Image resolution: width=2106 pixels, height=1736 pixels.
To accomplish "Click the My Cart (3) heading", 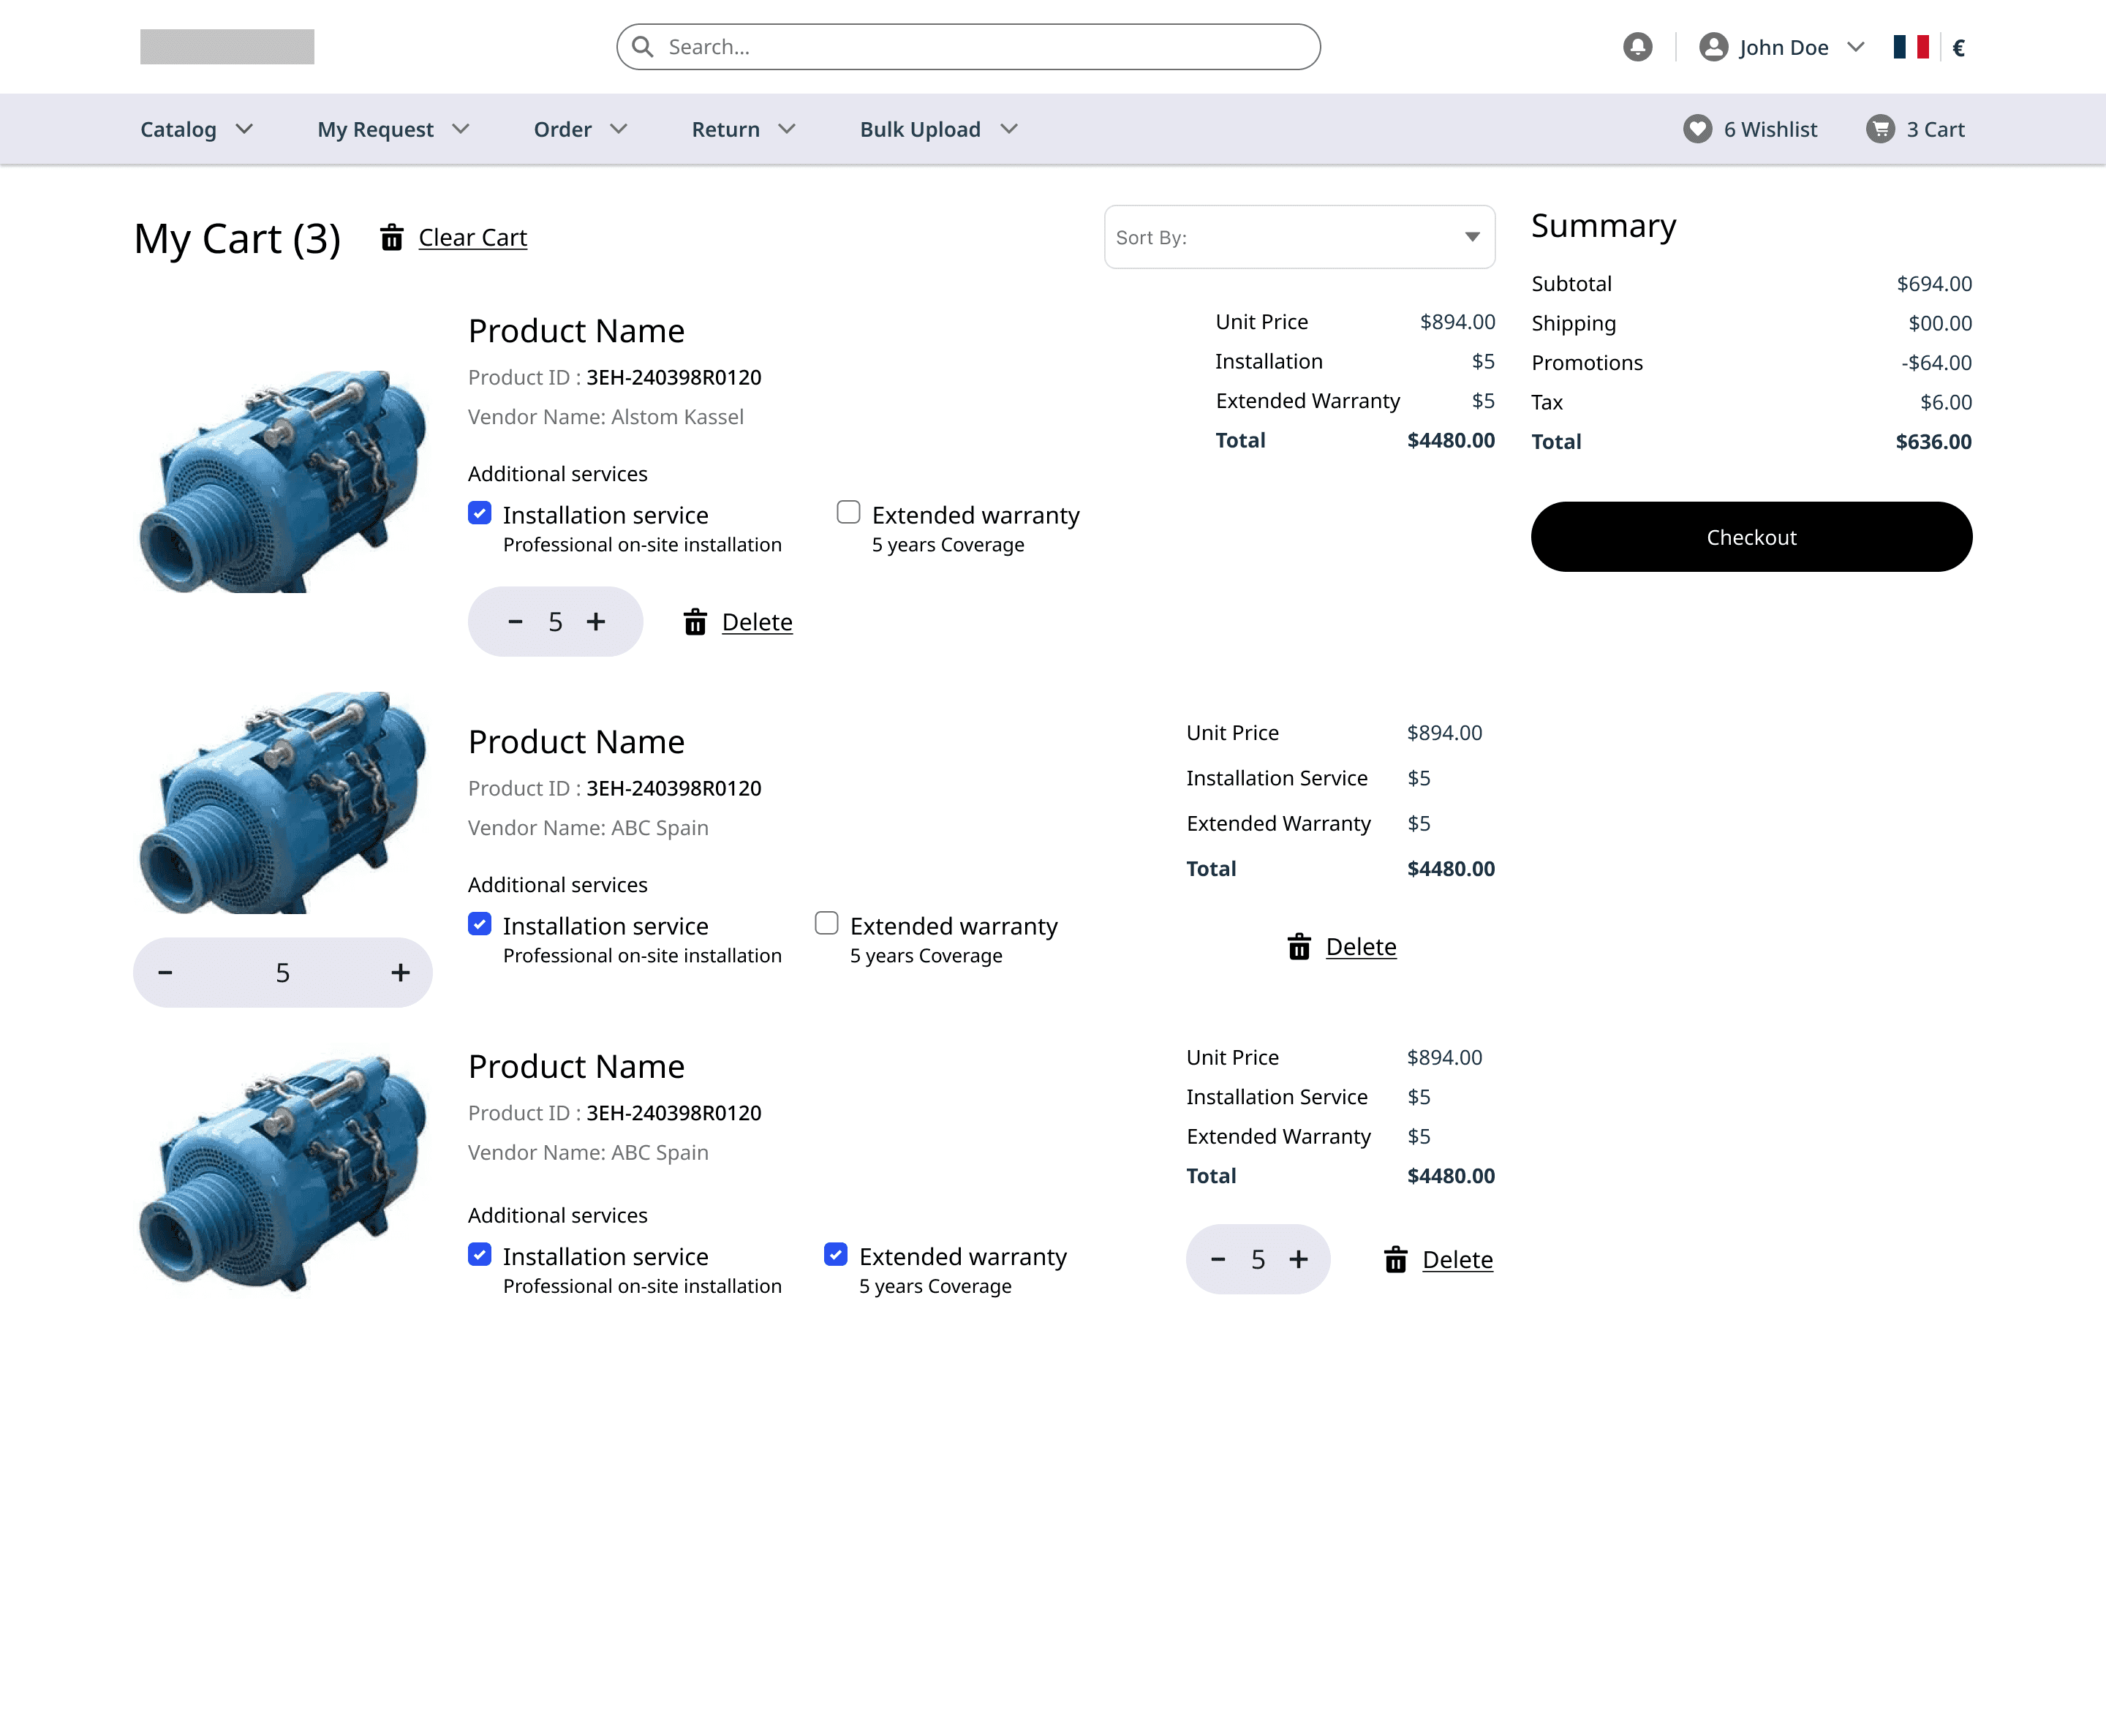I will pyautogui.click(x=237, y=238).
